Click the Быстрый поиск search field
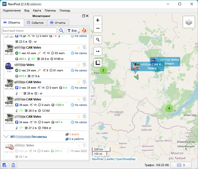Viewport: 198px width, 169px height. [x=29, y=31]
